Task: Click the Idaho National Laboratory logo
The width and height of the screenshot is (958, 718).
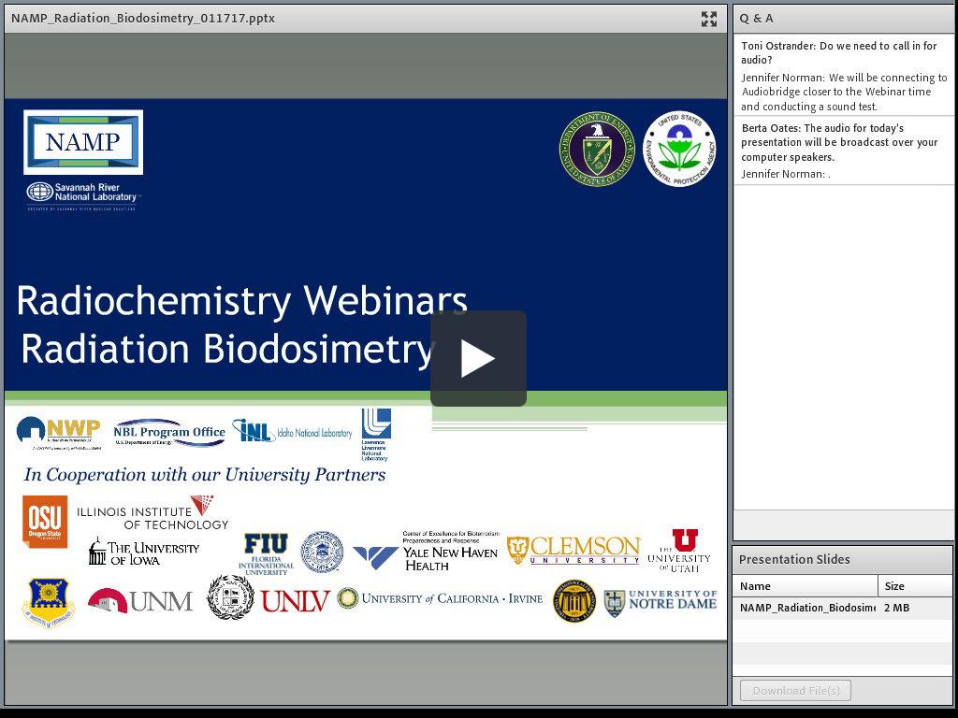Action: (292, 431)
